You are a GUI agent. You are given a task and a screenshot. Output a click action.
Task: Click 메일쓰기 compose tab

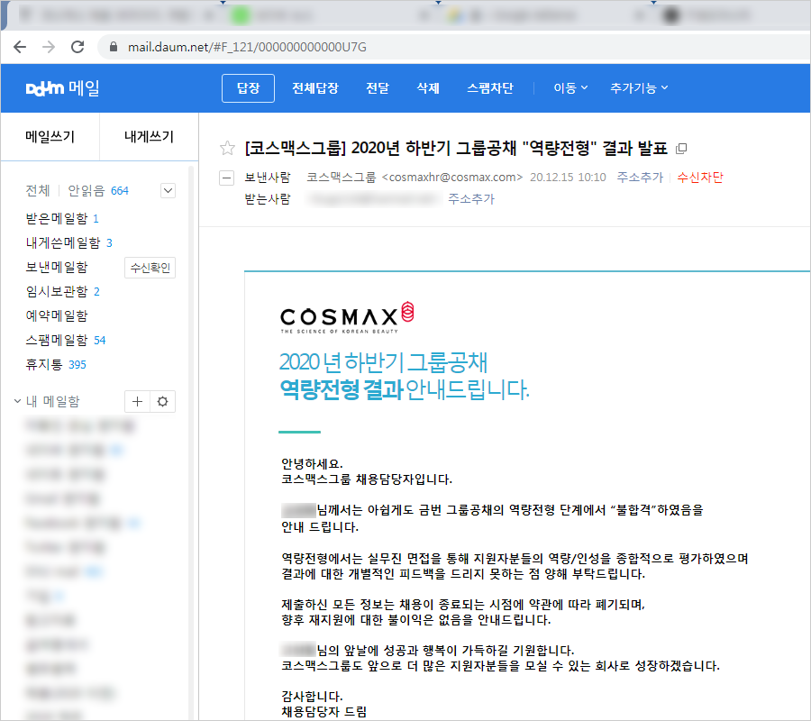pos(50,137)
